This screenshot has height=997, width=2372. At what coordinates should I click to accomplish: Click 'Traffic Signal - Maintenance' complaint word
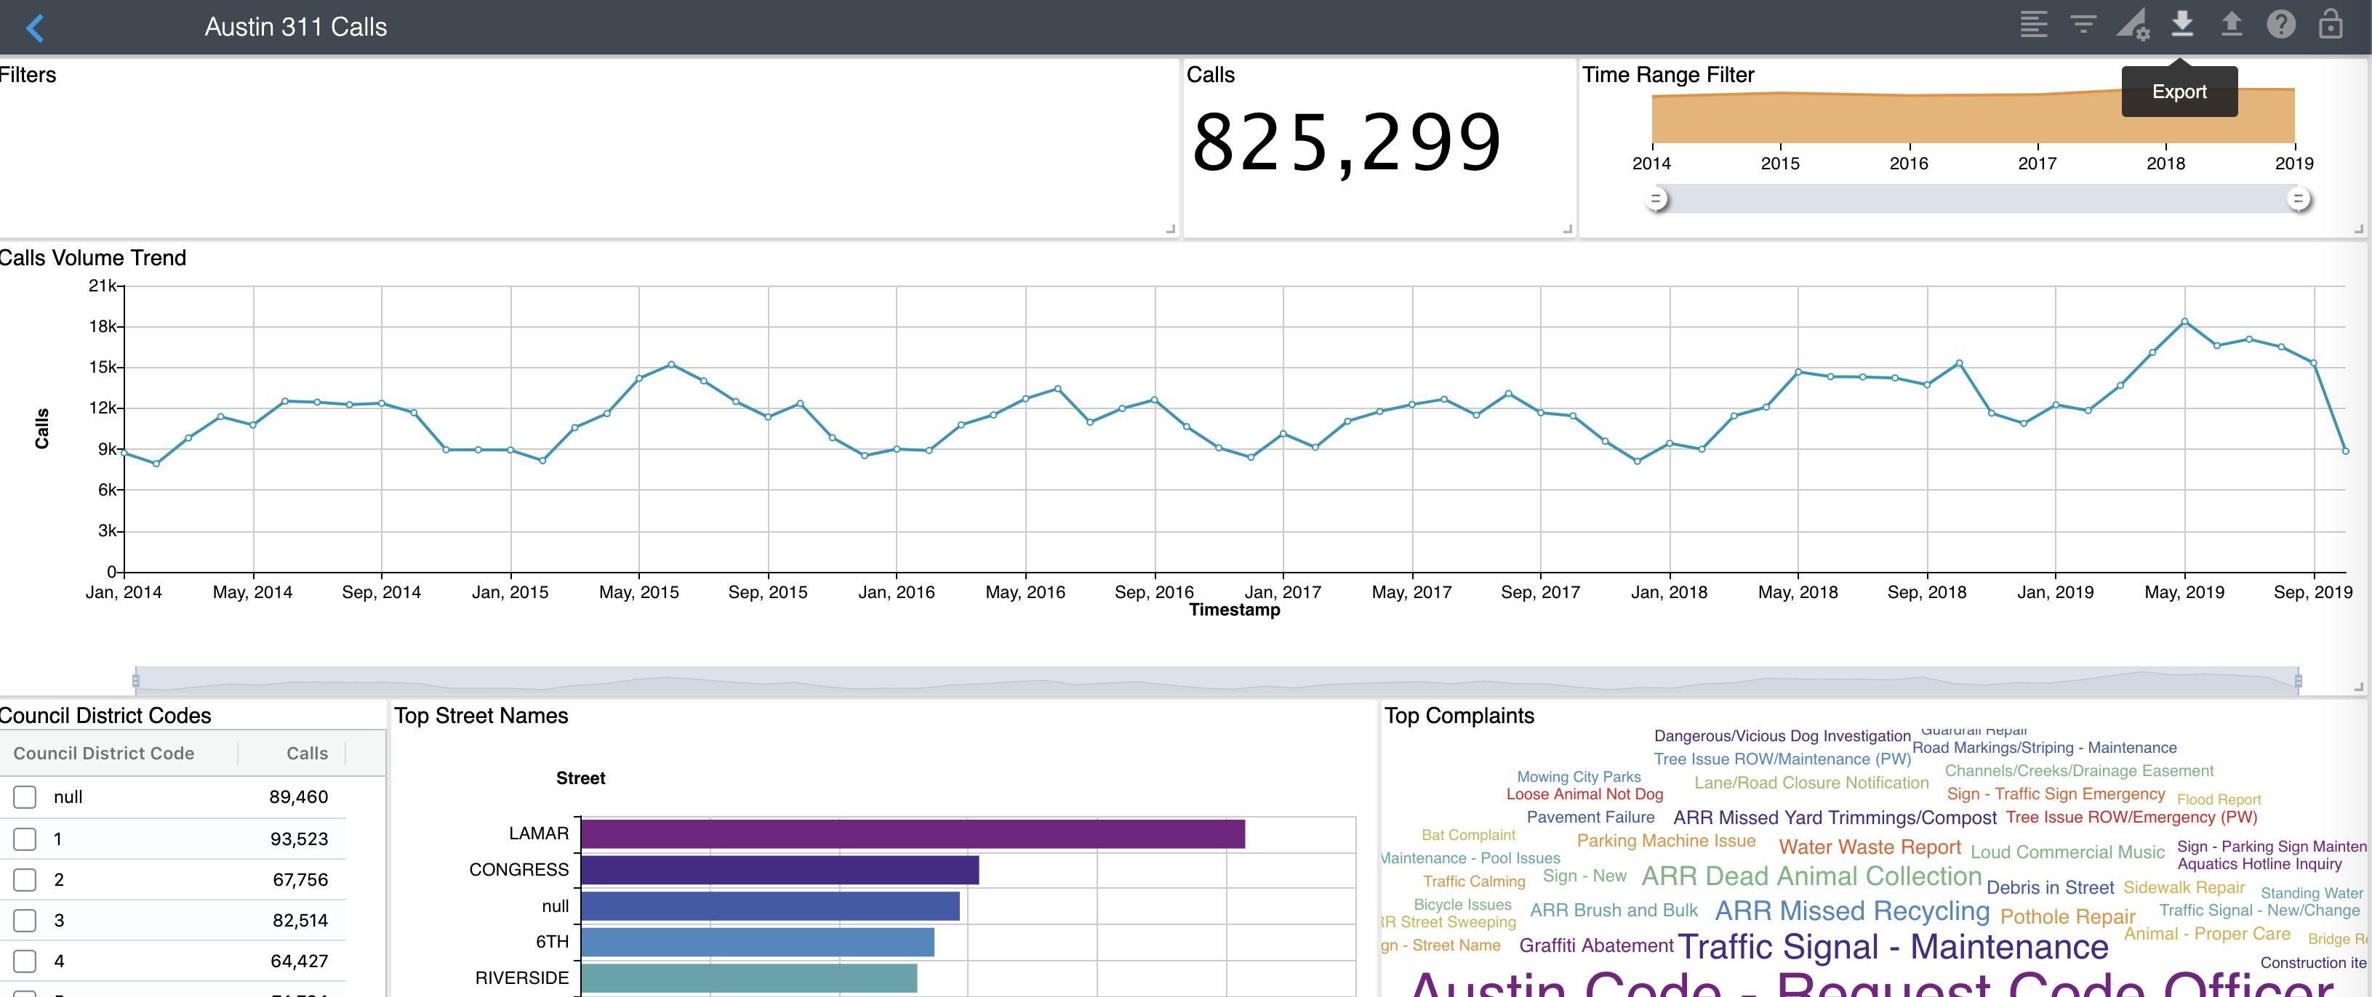click(1892, 946)
